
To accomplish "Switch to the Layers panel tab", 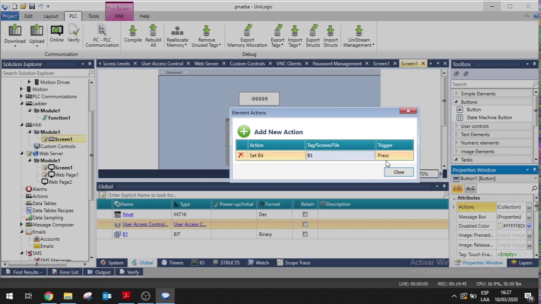I will (522, 263).
